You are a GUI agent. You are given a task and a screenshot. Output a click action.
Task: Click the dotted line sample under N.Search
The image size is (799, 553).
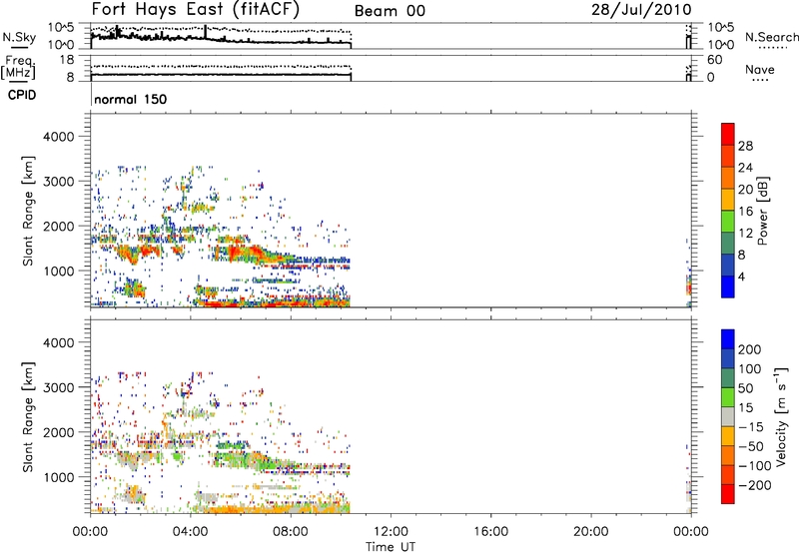tap(772, 48)
